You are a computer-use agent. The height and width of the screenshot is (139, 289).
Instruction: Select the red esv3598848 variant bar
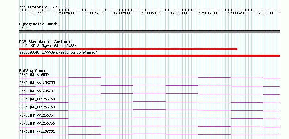click(149, 56)
